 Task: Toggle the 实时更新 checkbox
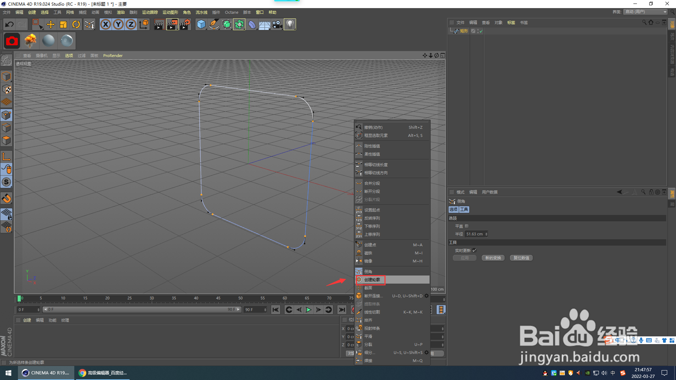click(x=474, y=251)
